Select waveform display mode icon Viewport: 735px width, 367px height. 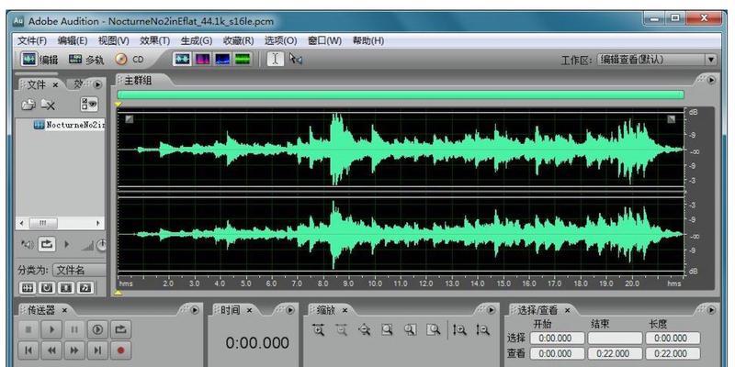[182, 59]
